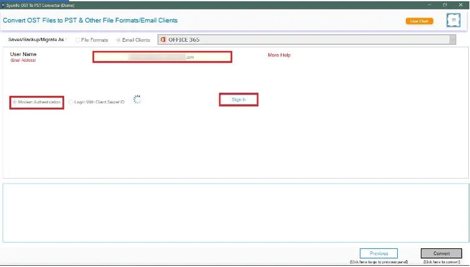
Task: Click '(Click here to convert)' hint text
Action: 441,262
